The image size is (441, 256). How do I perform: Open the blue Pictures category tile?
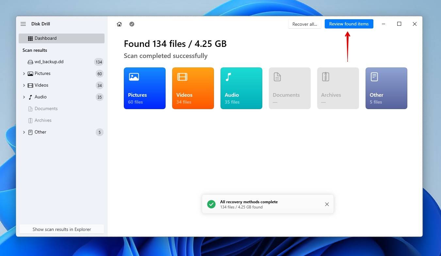(144, 88)
